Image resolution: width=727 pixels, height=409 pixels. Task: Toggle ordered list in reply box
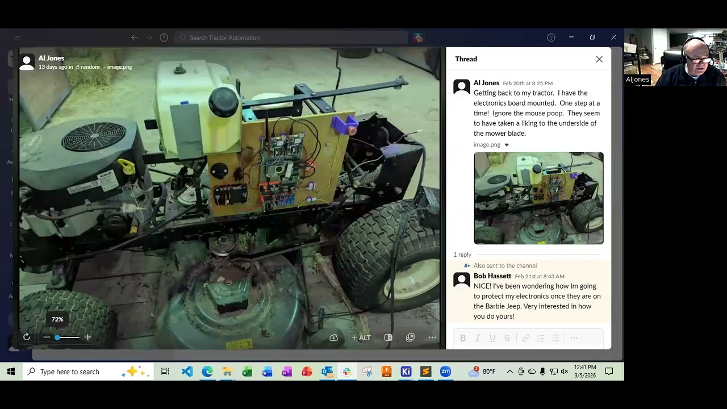[541, 338]
